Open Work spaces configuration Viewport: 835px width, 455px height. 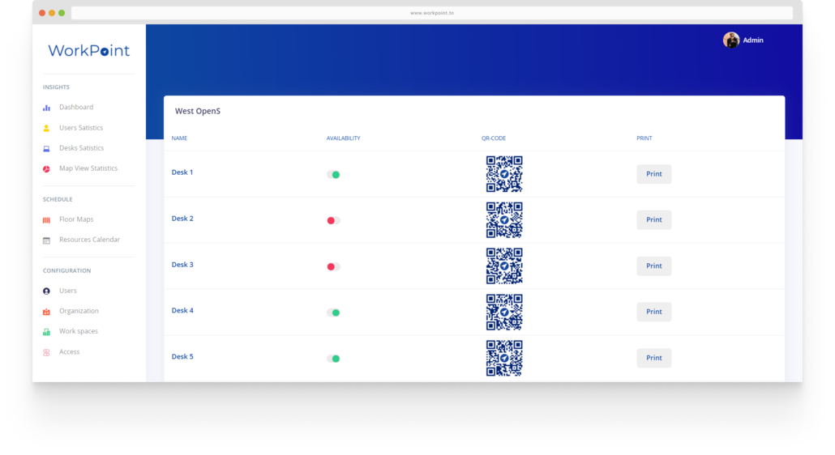pyautogui.click(x=79, y=330)
